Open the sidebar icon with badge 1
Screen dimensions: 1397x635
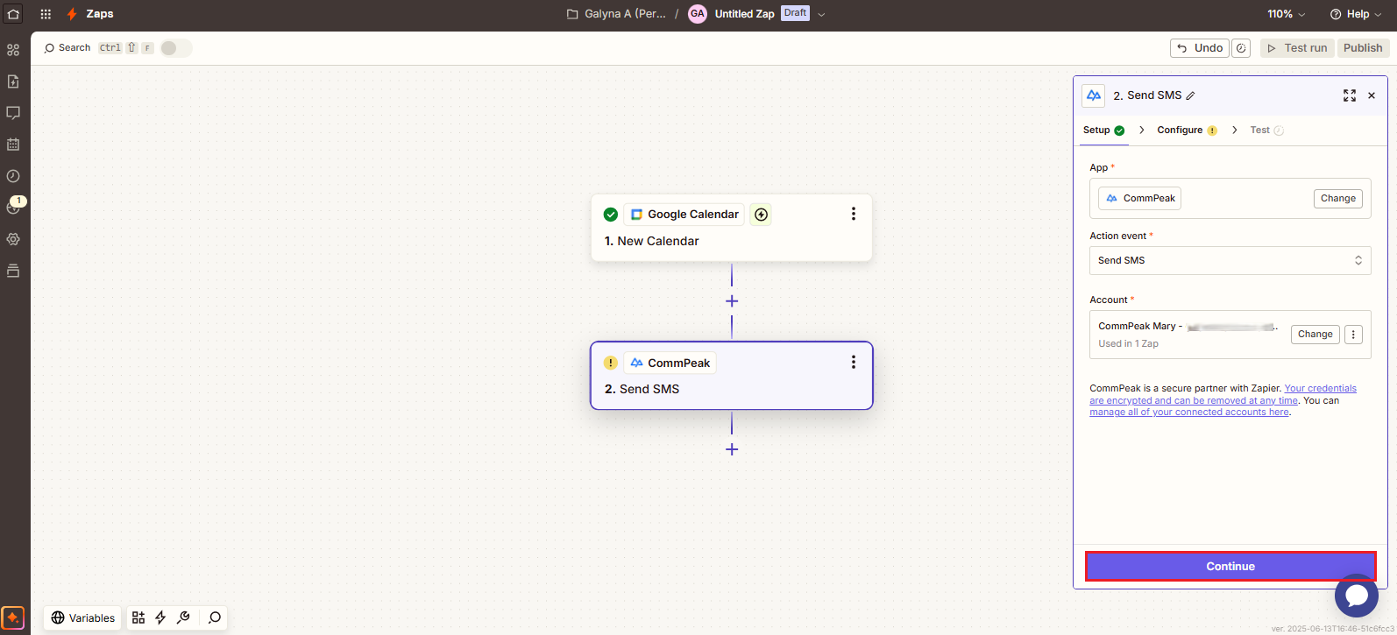(x=13, y=207)
